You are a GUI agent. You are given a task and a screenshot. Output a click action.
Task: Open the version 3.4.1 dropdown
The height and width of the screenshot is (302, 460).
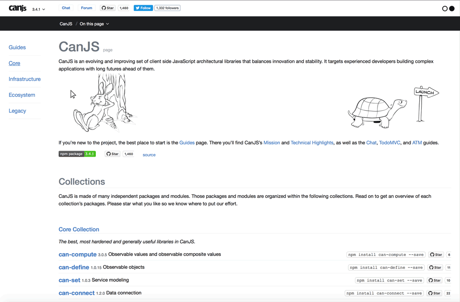[38, 8]
